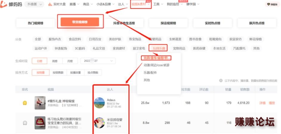Select 食品饮料 category

[x=75, y=39]
